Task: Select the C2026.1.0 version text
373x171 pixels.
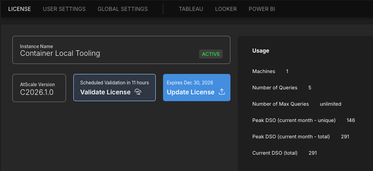Action: coord(36,93)
